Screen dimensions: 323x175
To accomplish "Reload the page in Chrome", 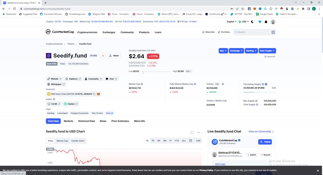I will 15,9.
